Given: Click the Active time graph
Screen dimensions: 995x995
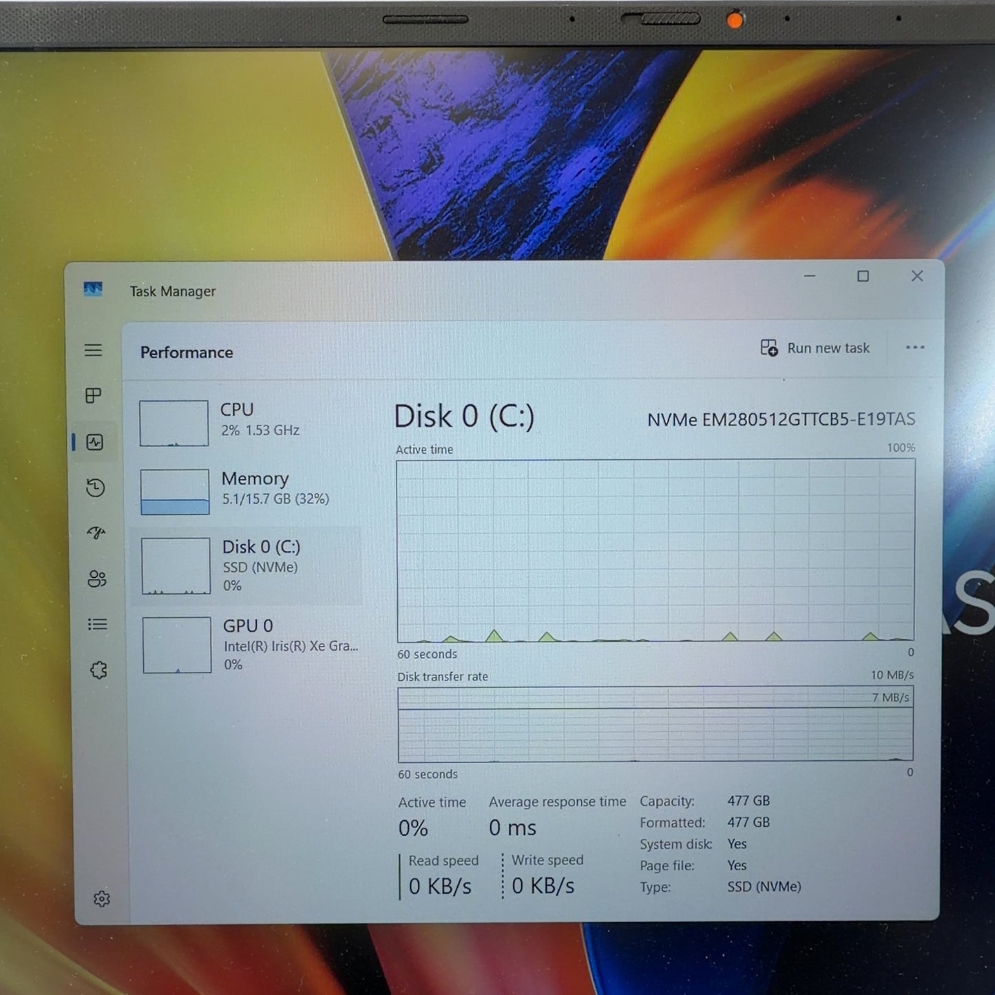Looking at the screenshot, I should pos(655,551).
